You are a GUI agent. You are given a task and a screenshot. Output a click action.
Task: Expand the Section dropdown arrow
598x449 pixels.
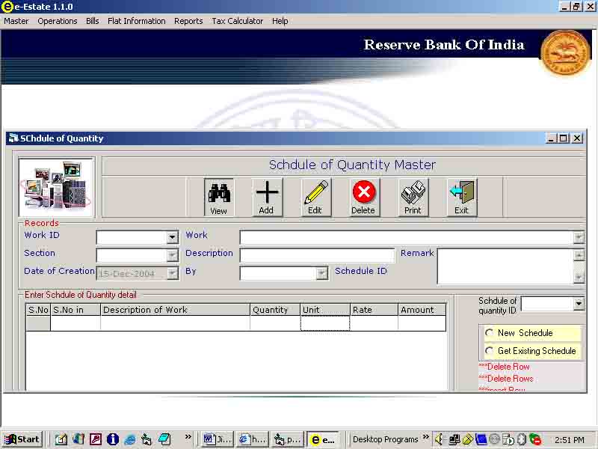pos(173,255)
